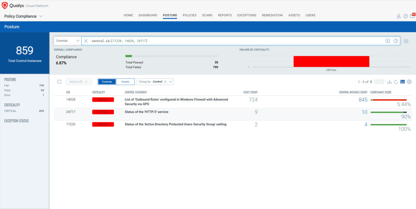Open control instance count 10
The height and width of the screenshot is (209, 416).
365,112
